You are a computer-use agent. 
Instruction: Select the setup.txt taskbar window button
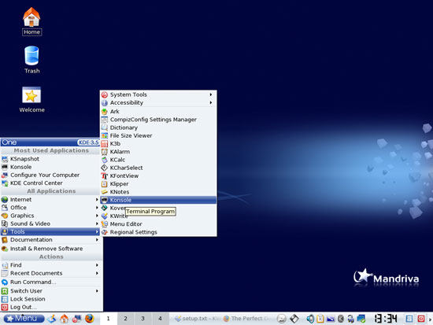(x=196, y=319)
